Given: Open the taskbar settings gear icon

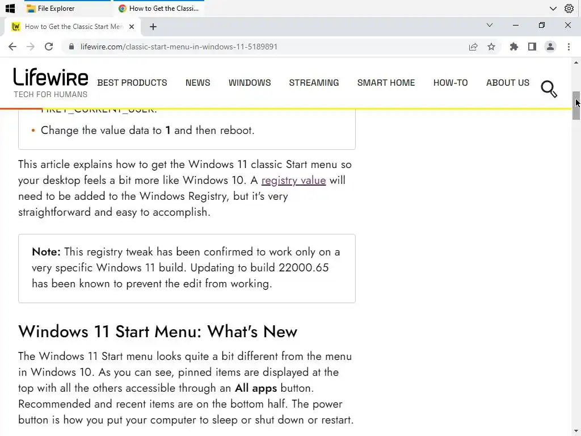Looking at the screenshot, I should [x=569, y=8].
